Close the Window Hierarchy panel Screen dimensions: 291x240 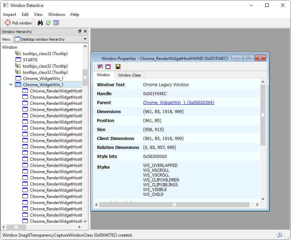pyautogui.click(x=85, y=31)
